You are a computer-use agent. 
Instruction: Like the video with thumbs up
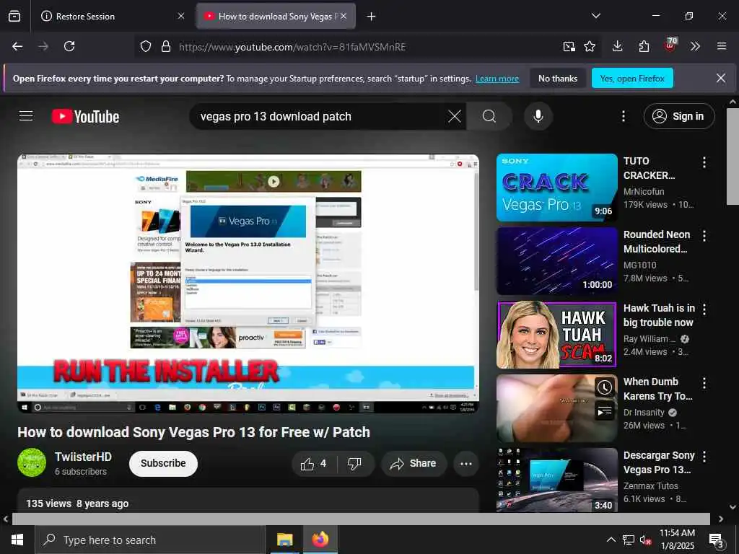[x=314, y=464]
